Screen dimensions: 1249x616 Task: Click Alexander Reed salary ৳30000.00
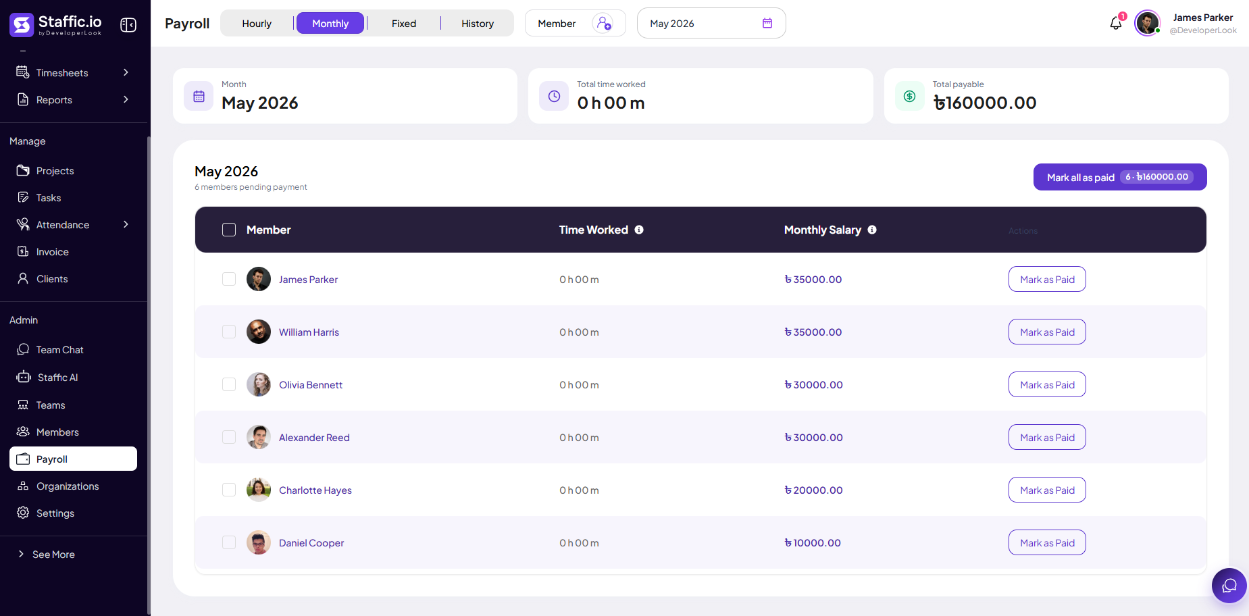813,437
